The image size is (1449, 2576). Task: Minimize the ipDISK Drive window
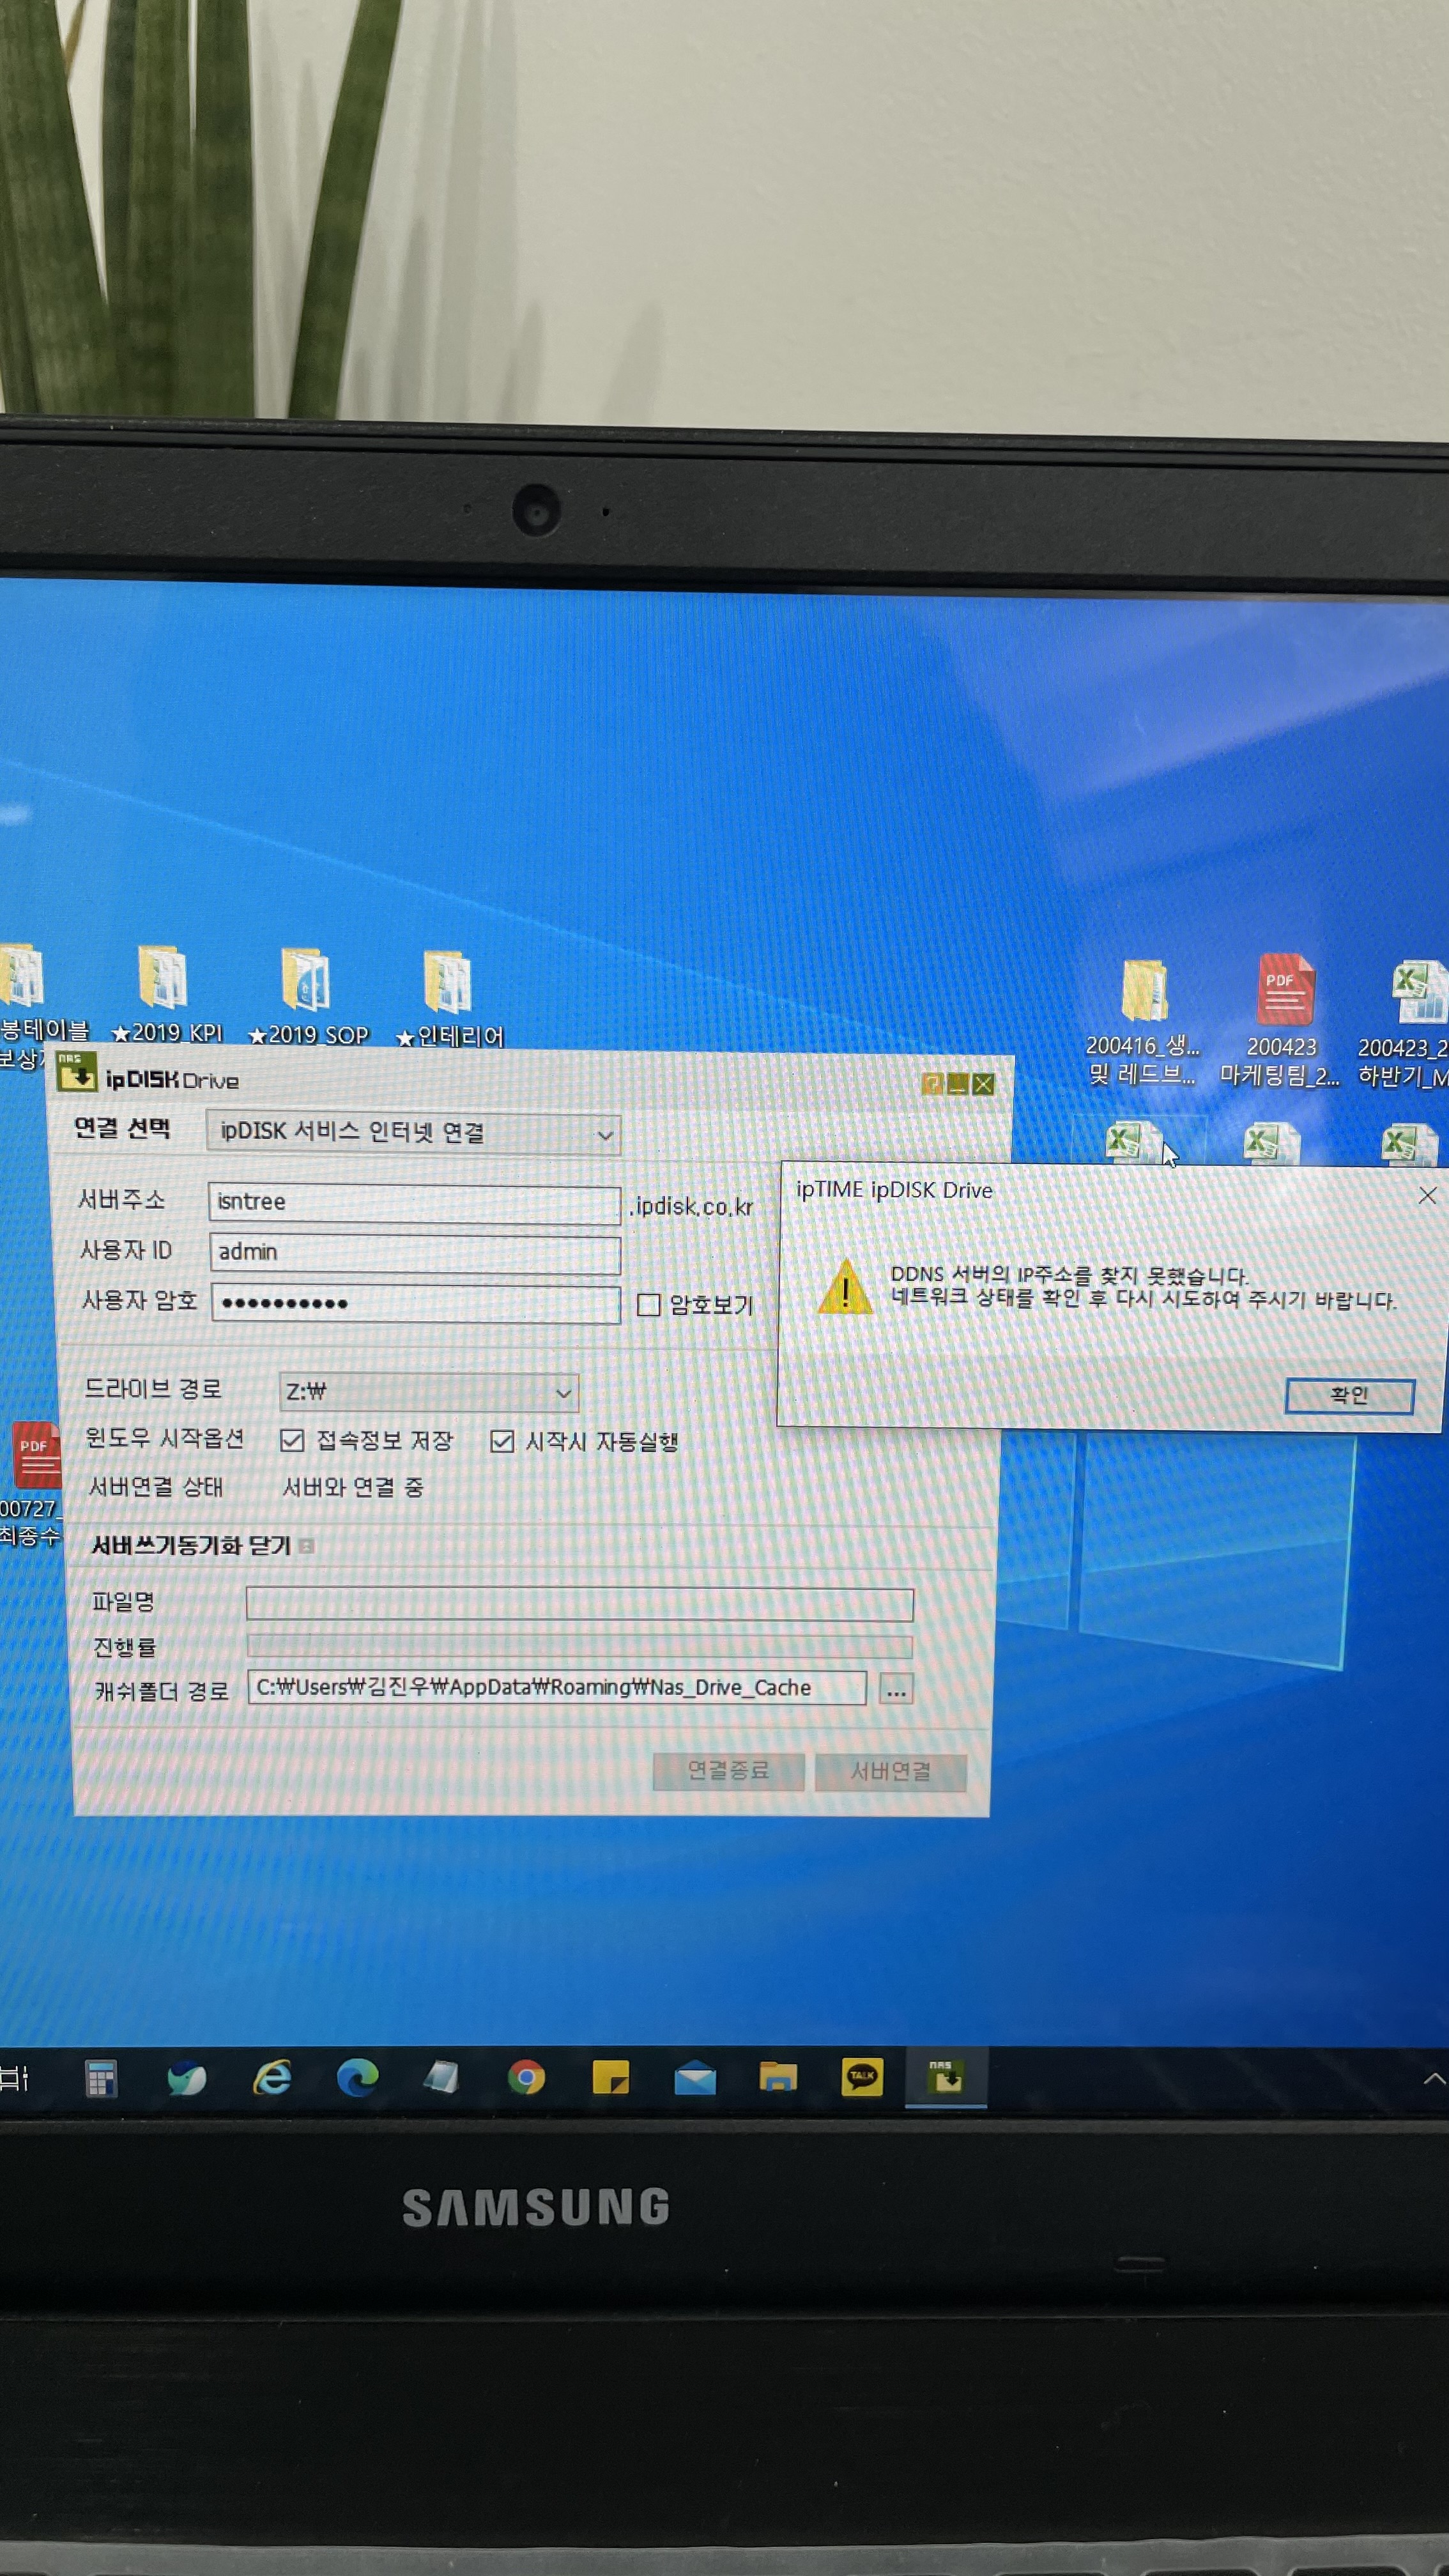click(x=957, y=1084)
